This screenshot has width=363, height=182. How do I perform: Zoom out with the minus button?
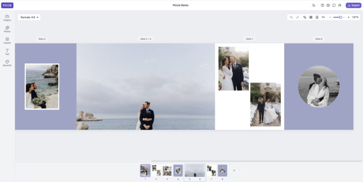pyautogui.click(x=330, y=17)
